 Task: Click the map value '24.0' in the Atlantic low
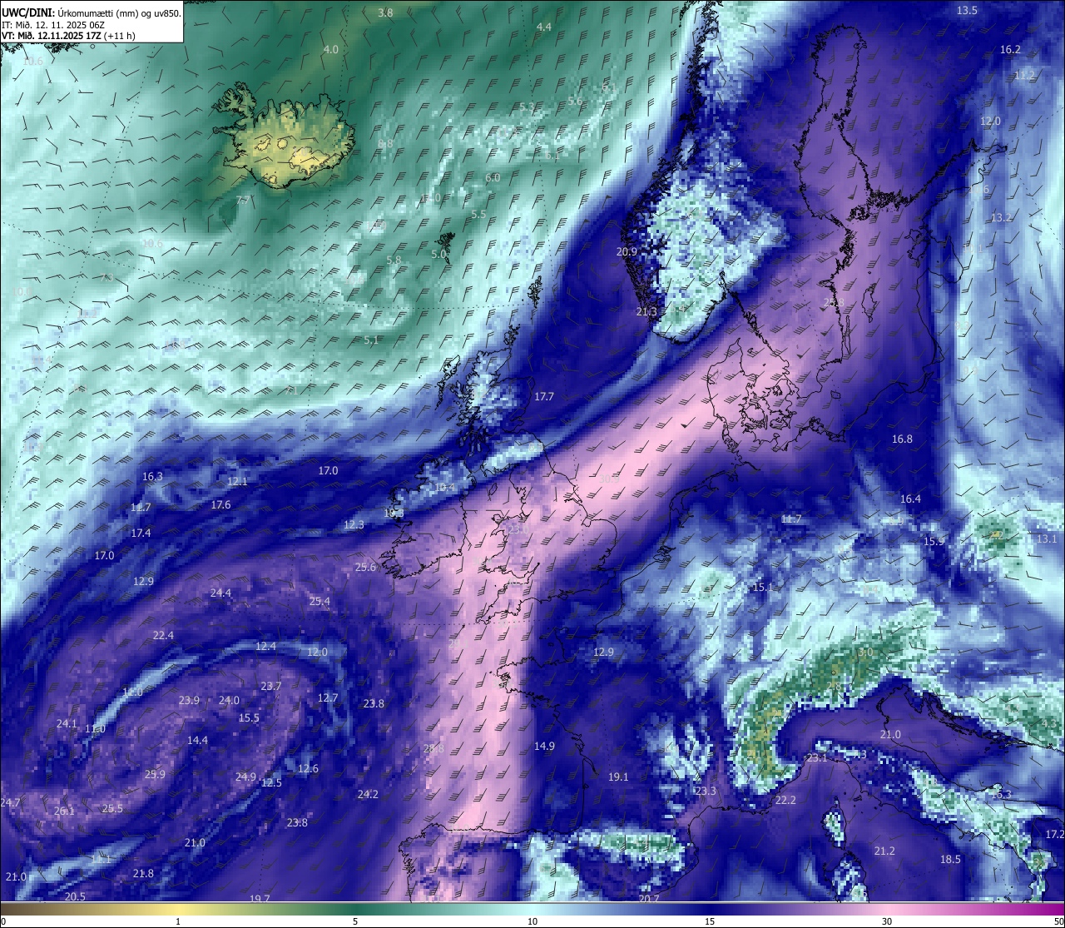(229, 701)
